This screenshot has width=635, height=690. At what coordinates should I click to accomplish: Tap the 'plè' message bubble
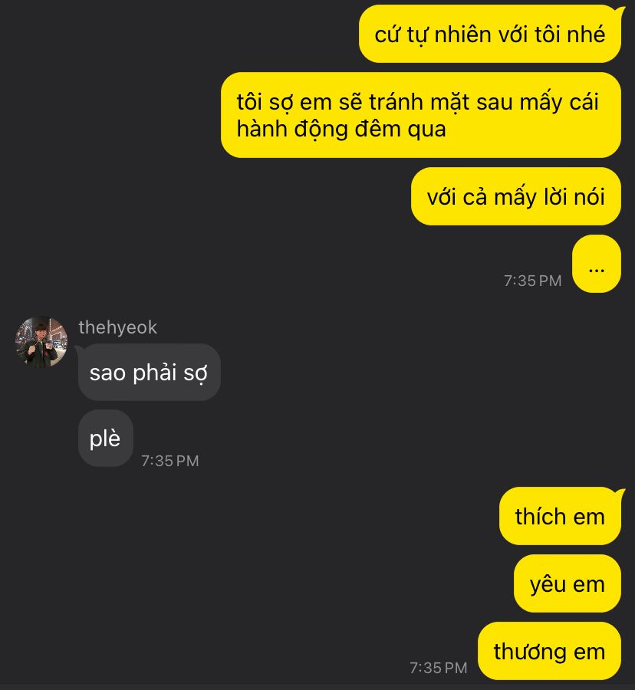point(106,439)
